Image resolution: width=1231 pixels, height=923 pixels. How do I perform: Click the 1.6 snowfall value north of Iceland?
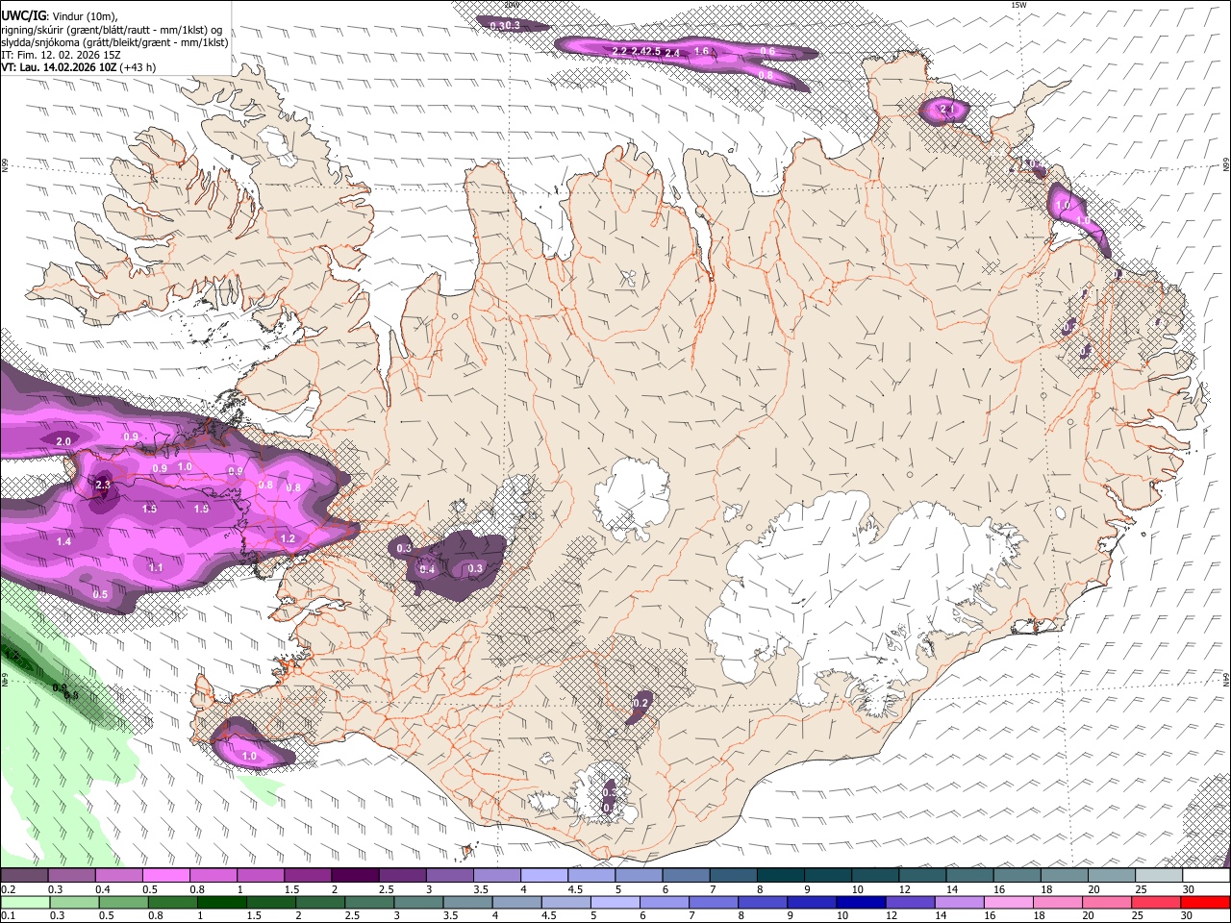701,51
